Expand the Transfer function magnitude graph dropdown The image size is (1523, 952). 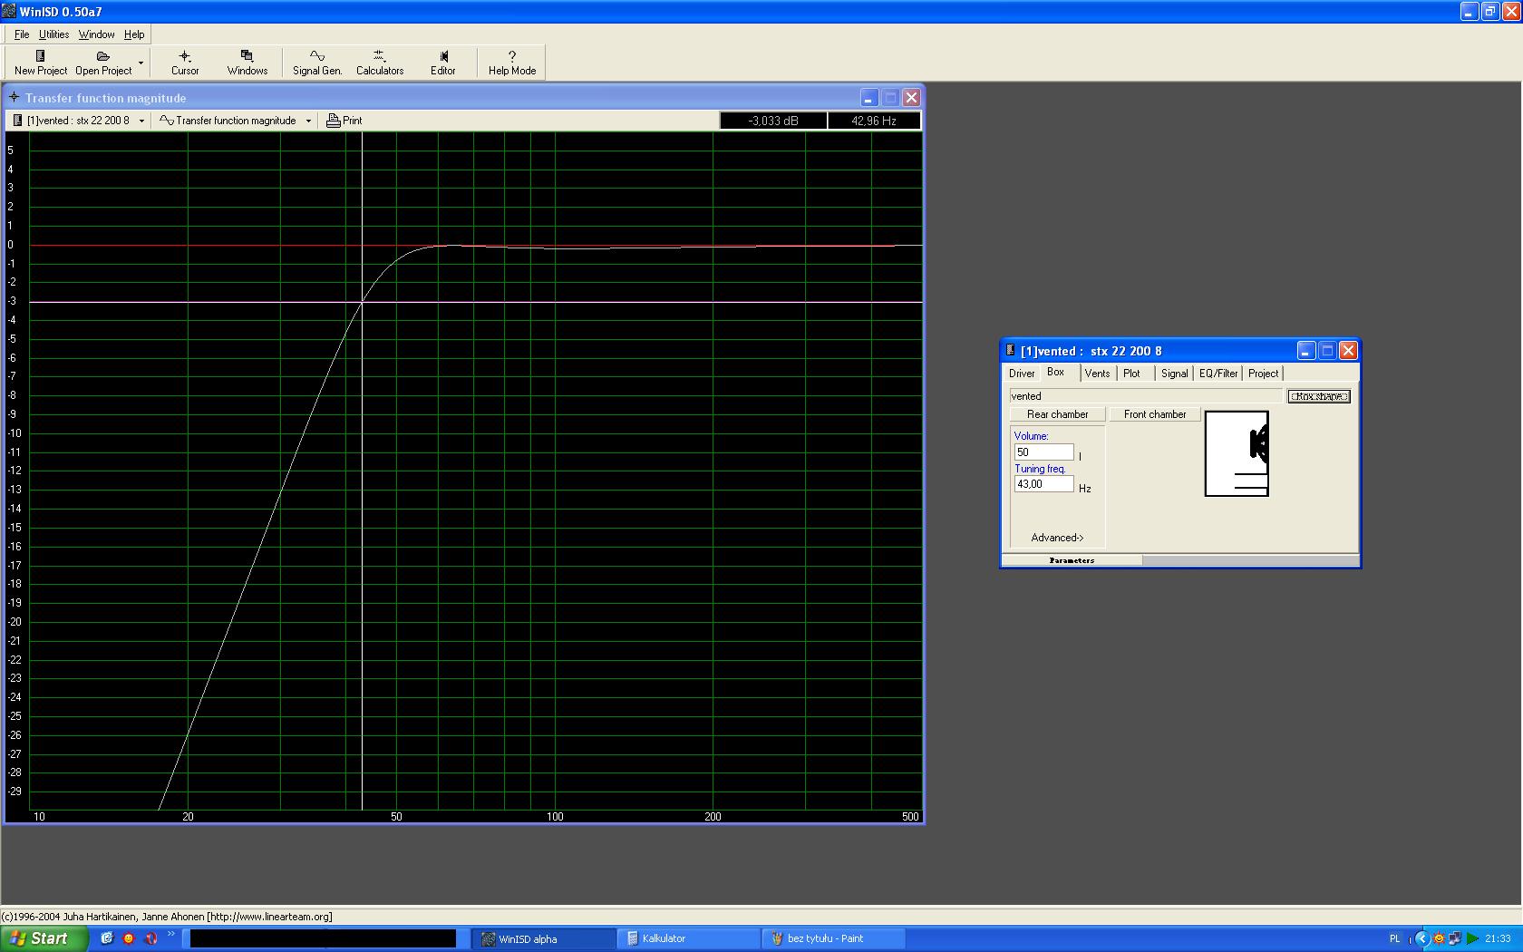[x=308, y=121]
